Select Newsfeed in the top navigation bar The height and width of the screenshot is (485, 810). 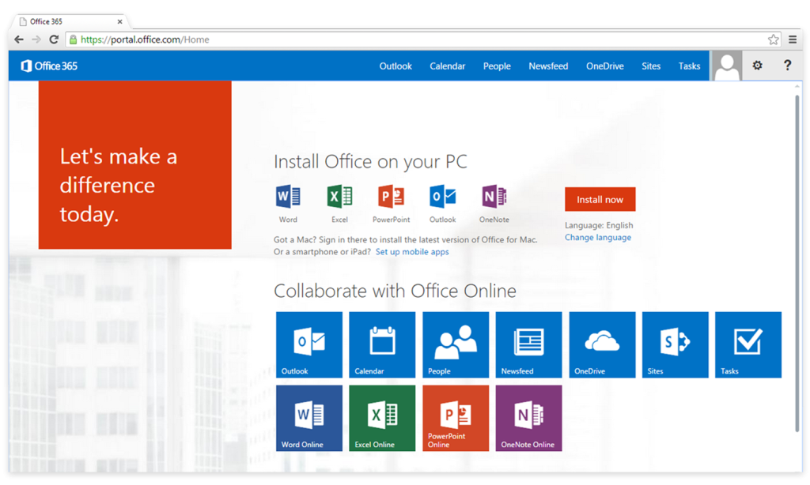point(548,66)
